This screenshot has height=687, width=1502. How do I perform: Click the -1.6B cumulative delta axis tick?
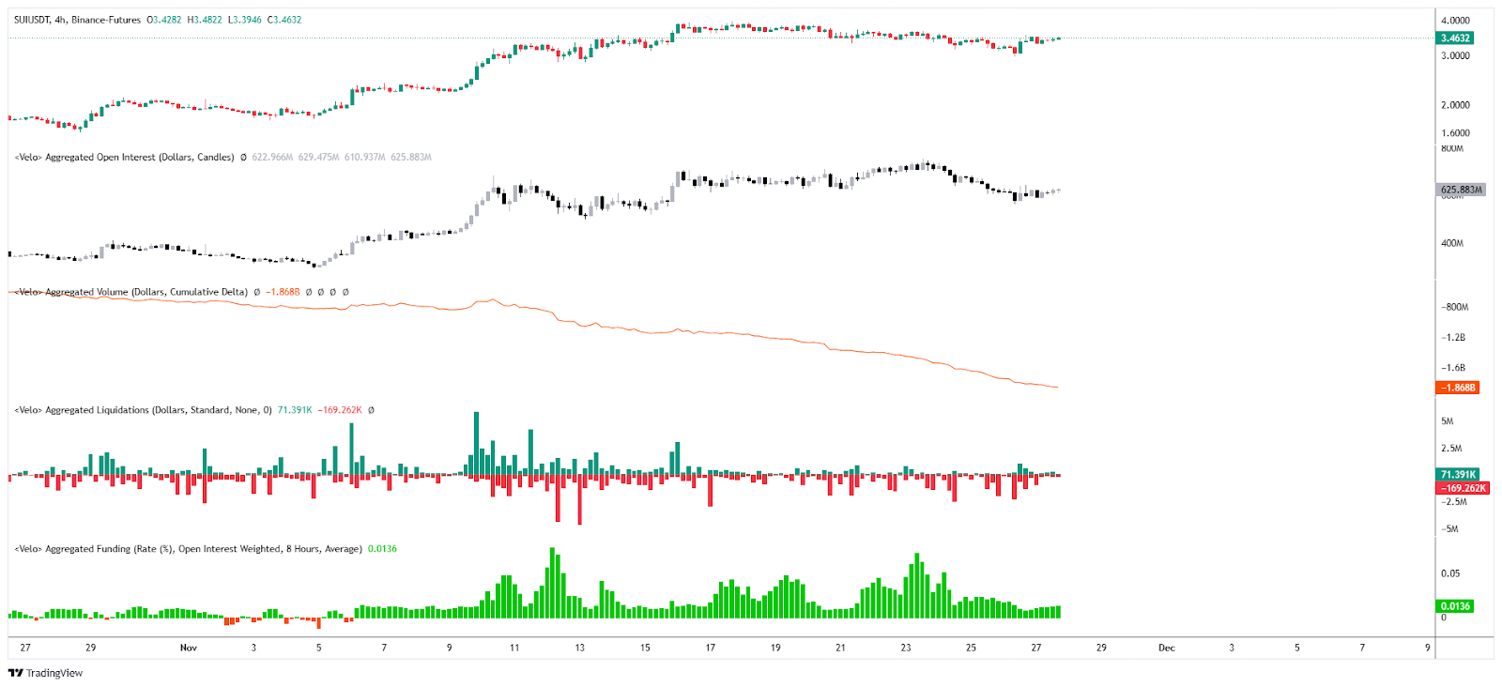1453,368
